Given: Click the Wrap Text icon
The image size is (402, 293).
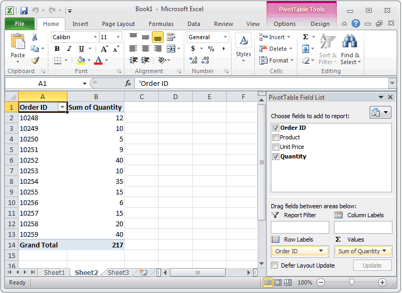Looking at the screenshot, I should [x=171, y=37].
